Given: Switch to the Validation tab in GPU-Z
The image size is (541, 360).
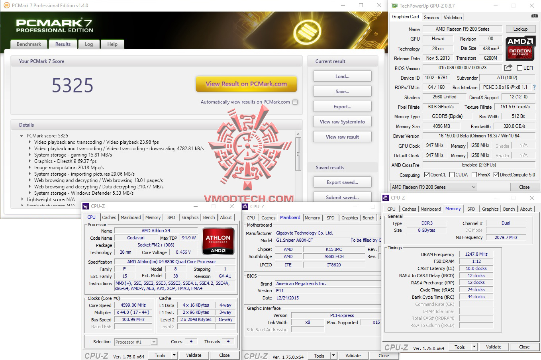Looking at the screenshot, I should click(x=453, y=18).
